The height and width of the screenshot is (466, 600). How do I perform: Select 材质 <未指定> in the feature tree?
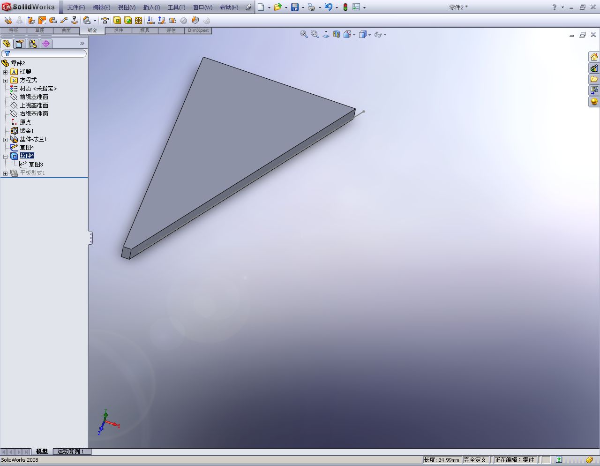(38, 89)
